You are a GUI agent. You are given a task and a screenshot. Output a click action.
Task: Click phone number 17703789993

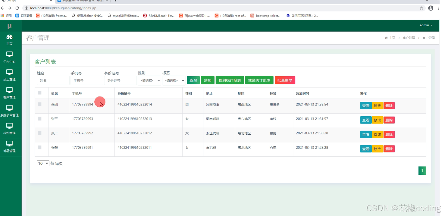click(x=83, y=119)
